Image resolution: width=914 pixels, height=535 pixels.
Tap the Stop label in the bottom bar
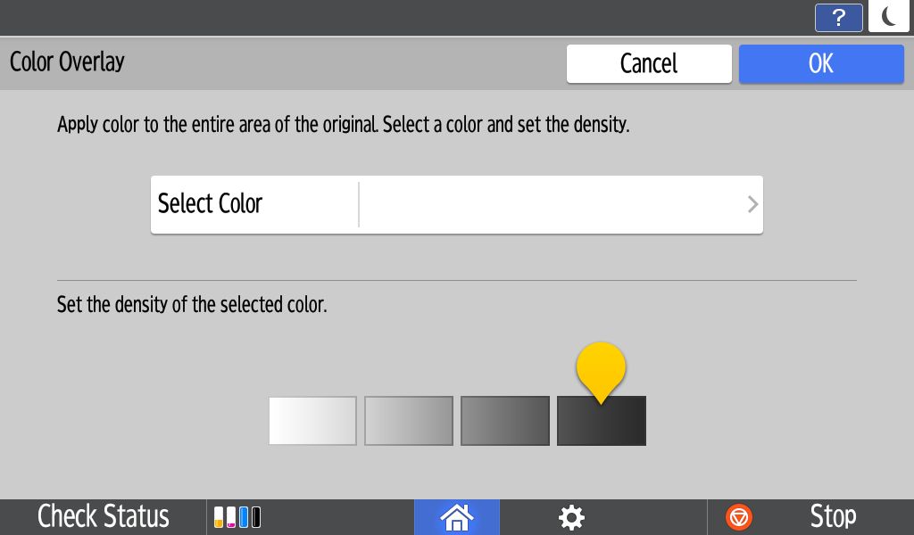point(832,517)
